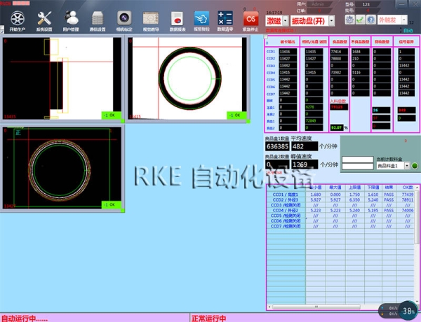Open 相机标定 camera calibration
Viewport: 421px width, 322px height.
tap(123, 17)
